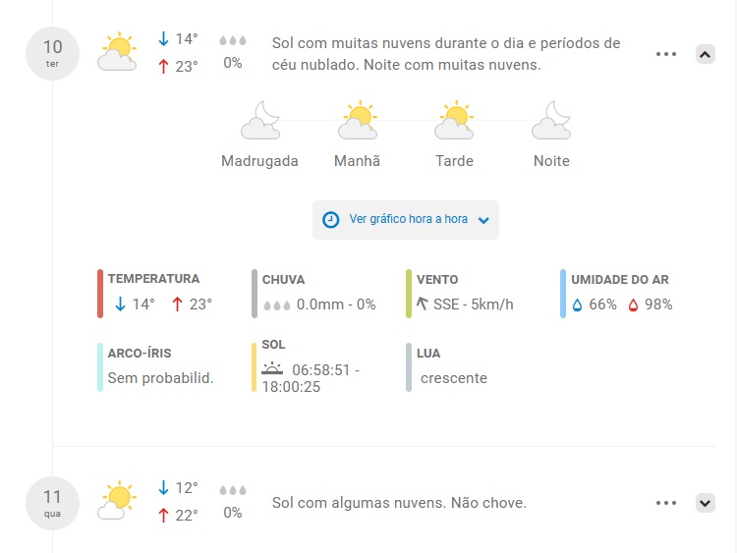737x553 pixels.
Task: Click the blue humidity drop icon
Action: pos(577,305)
